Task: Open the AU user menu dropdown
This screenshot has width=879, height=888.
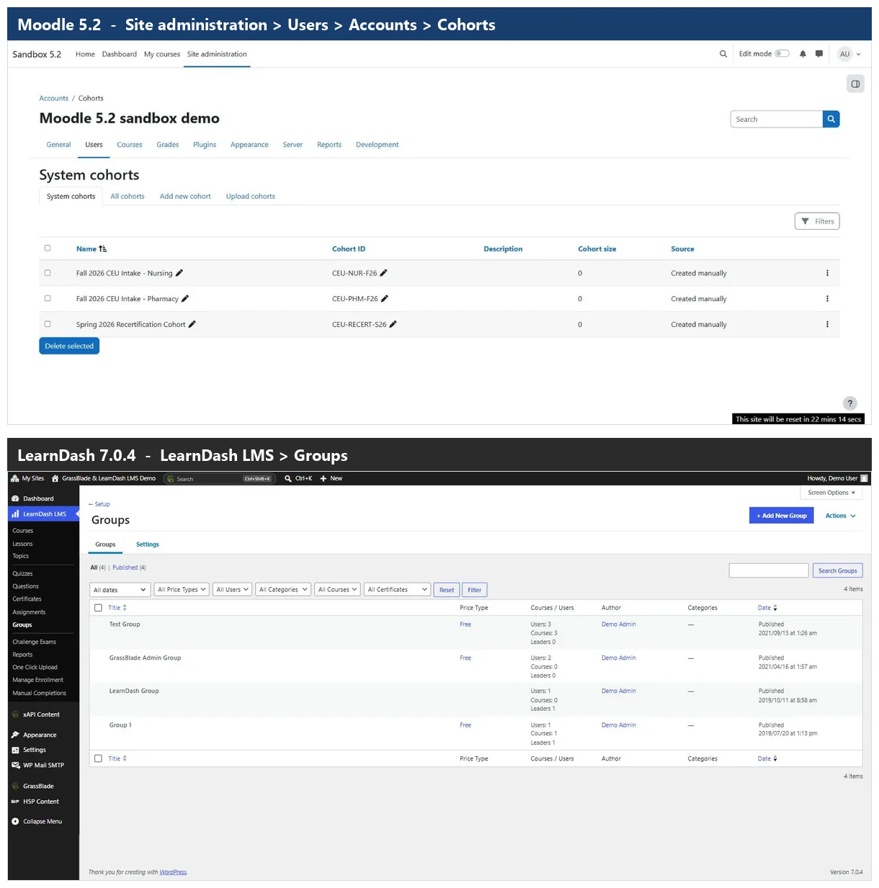Action: tap(849, 54)
